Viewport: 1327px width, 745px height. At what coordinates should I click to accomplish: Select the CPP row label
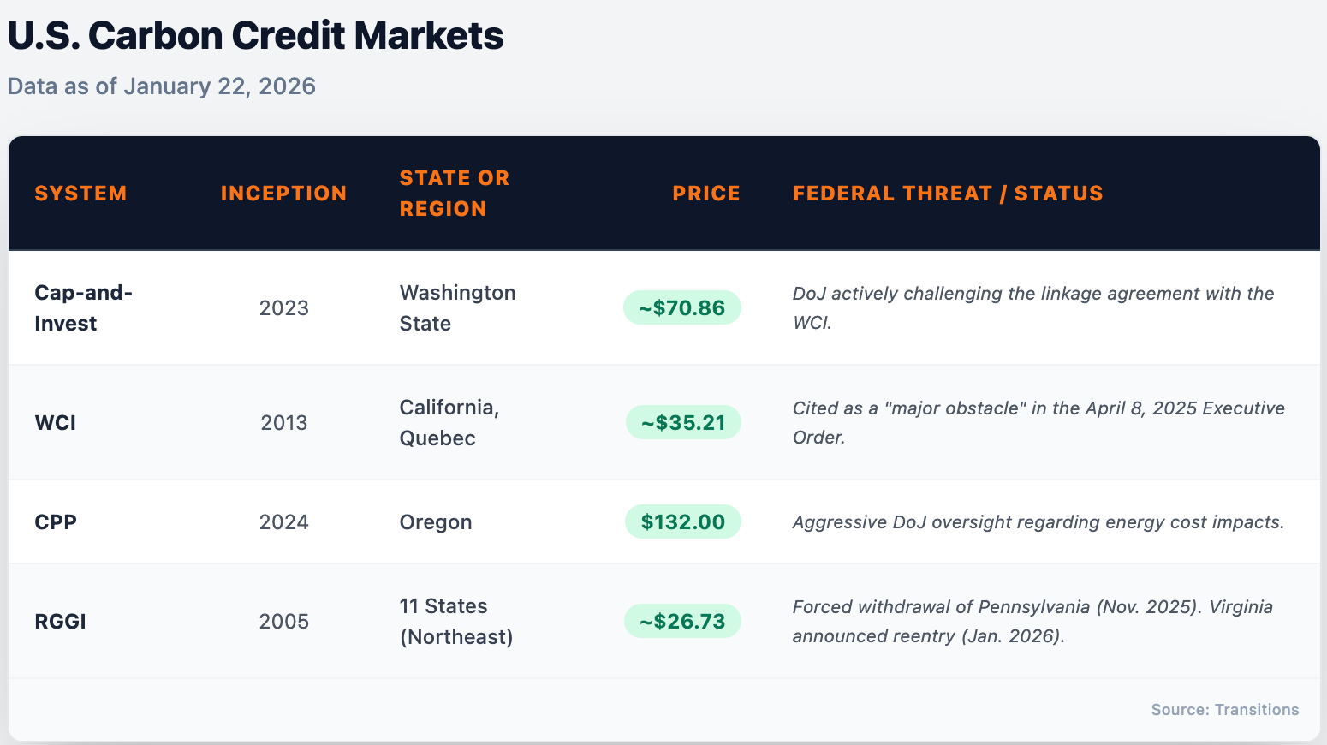(56, 522)
